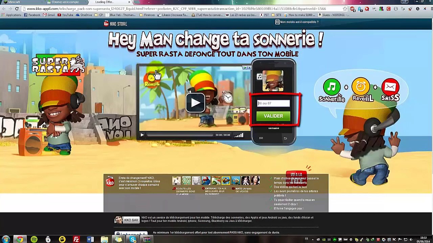Expand the SITE bookmarks folder
Screen dimensions: 433x243
(x=276, y=15)
